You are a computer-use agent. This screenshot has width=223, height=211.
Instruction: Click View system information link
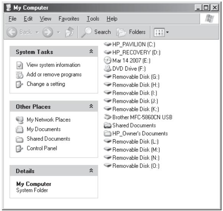53,65
